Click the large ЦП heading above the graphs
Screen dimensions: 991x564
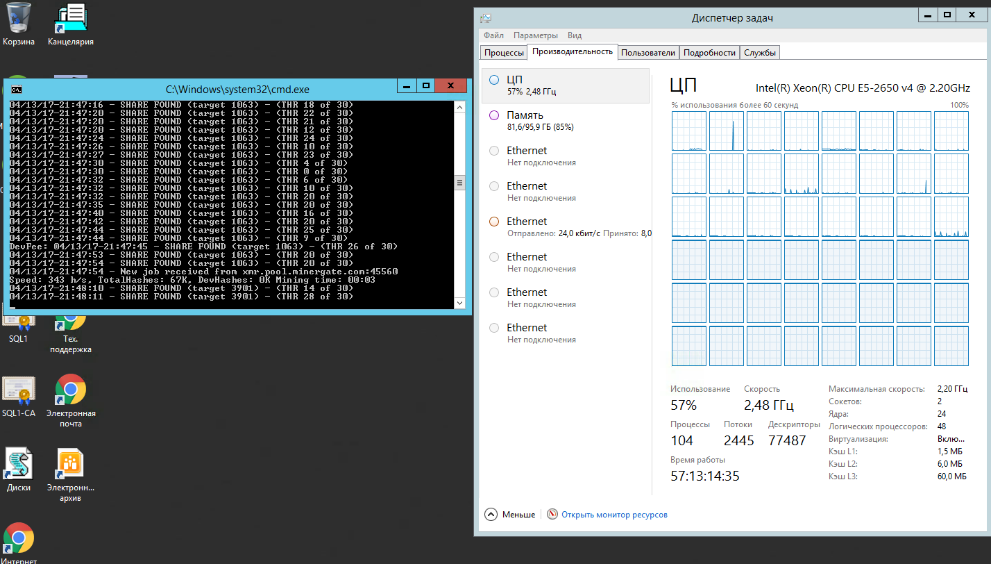tap(684, 85)
